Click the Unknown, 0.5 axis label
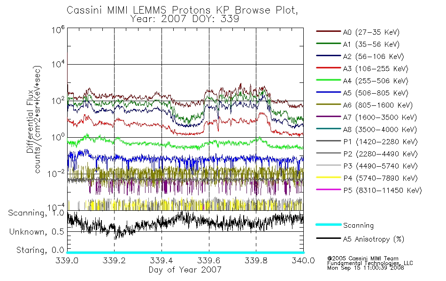446x281 pixels. 37,232
